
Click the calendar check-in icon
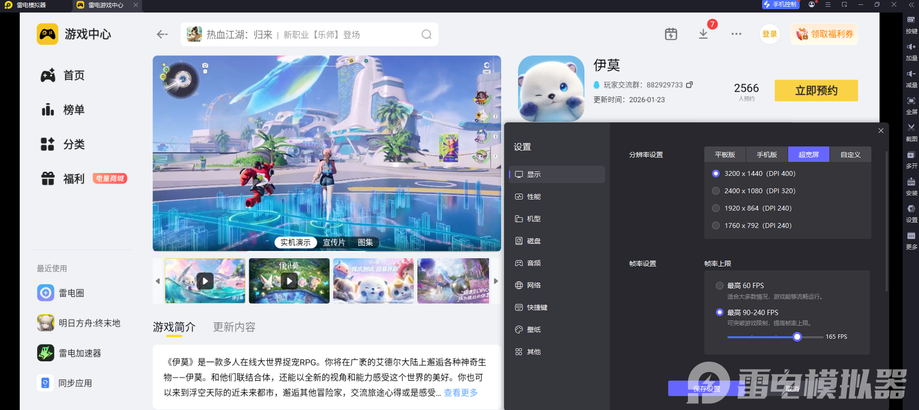coord(671,34)
